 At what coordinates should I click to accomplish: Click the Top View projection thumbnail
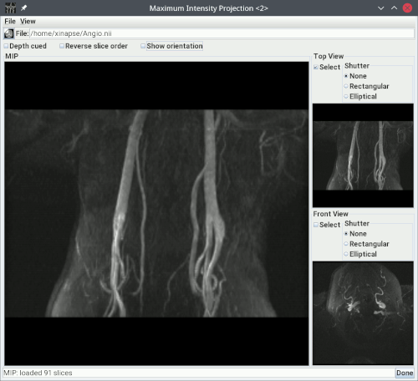[x=363, y=155]
